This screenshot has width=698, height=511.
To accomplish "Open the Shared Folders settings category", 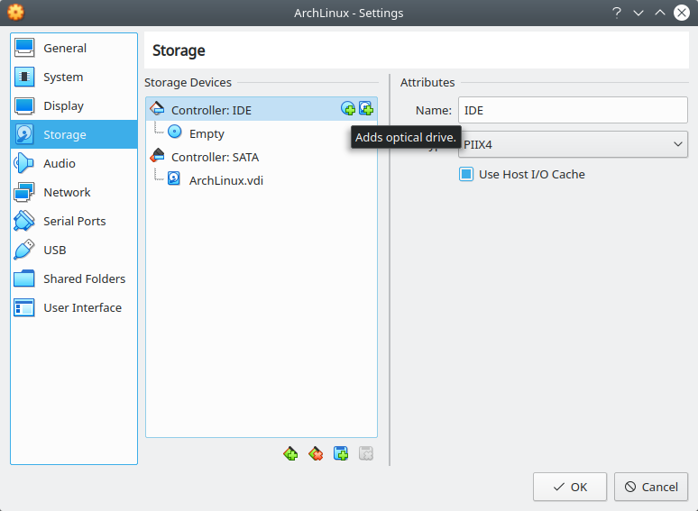I will 74,278.
